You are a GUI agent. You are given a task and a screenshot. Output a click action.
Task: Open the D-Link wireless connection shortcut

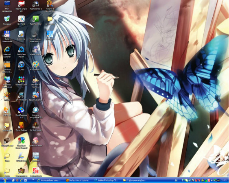(x=7, y=67)
